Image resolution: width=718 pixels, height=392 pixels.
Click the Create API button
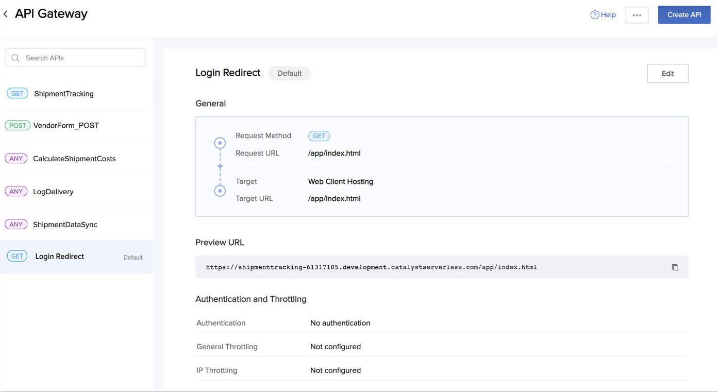684,14
